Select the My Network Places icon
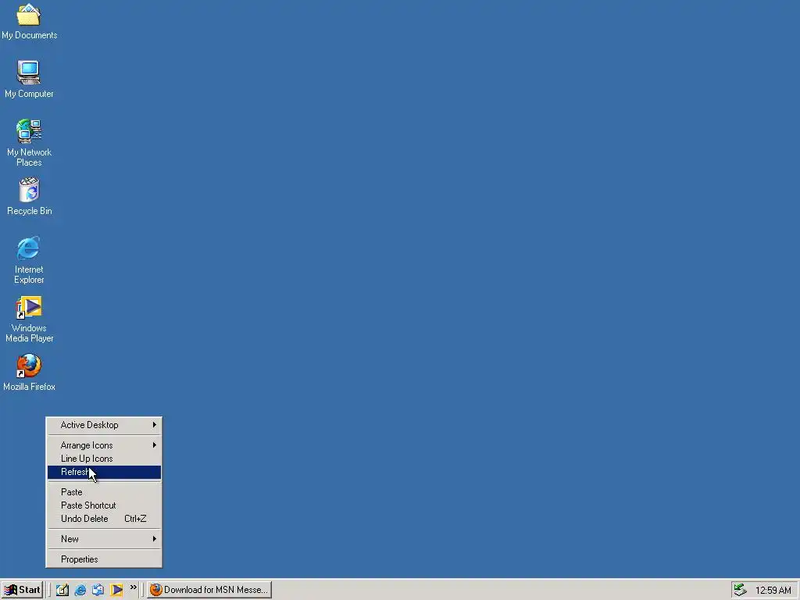This screenshot has height=600, width=800. click(29, 143)
